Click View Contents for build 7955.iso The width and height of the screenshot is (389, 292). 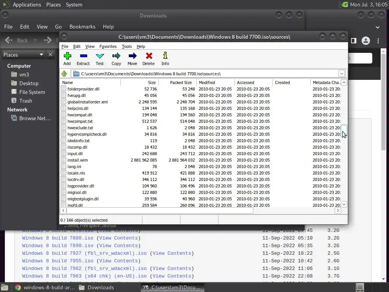[x=119, y=261]
